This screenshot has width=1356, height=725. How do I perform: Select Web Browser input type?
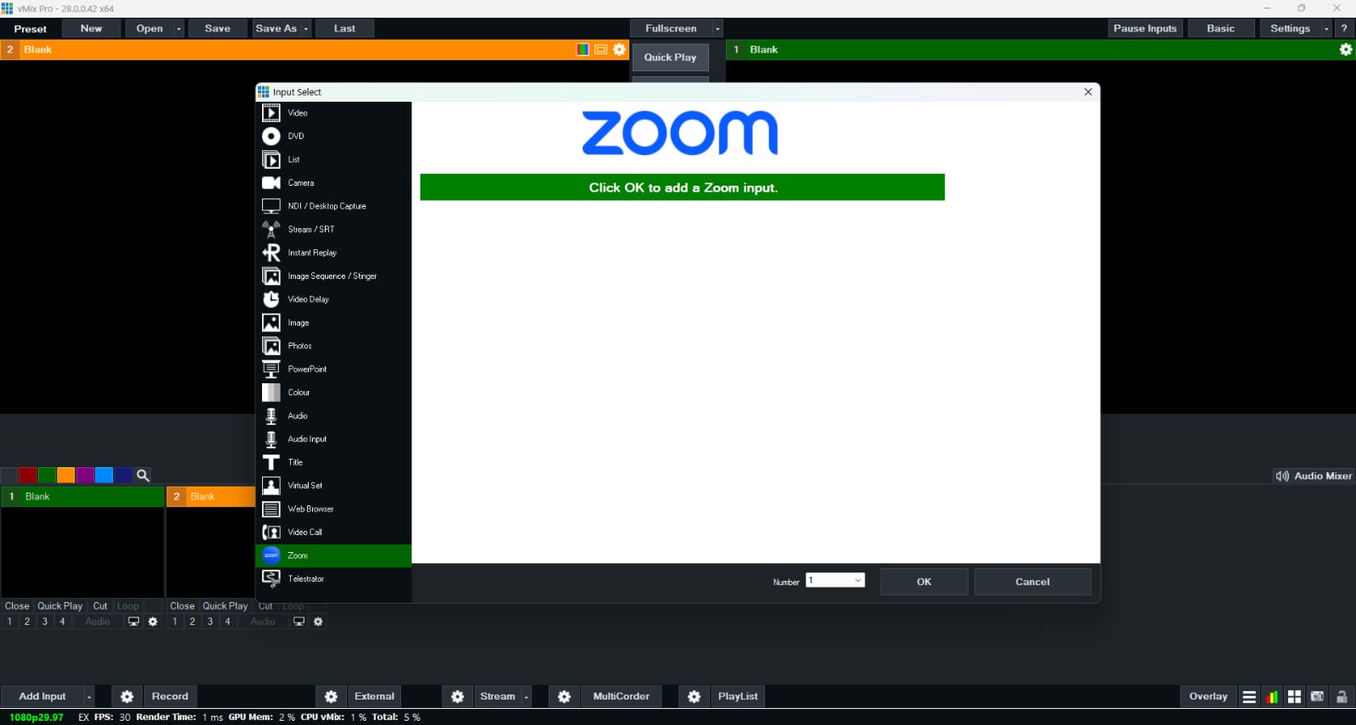pyautogui.click(x=333, y=509)
